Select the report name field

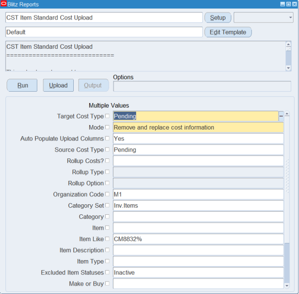pyautogui.click(x=104, y=17)
